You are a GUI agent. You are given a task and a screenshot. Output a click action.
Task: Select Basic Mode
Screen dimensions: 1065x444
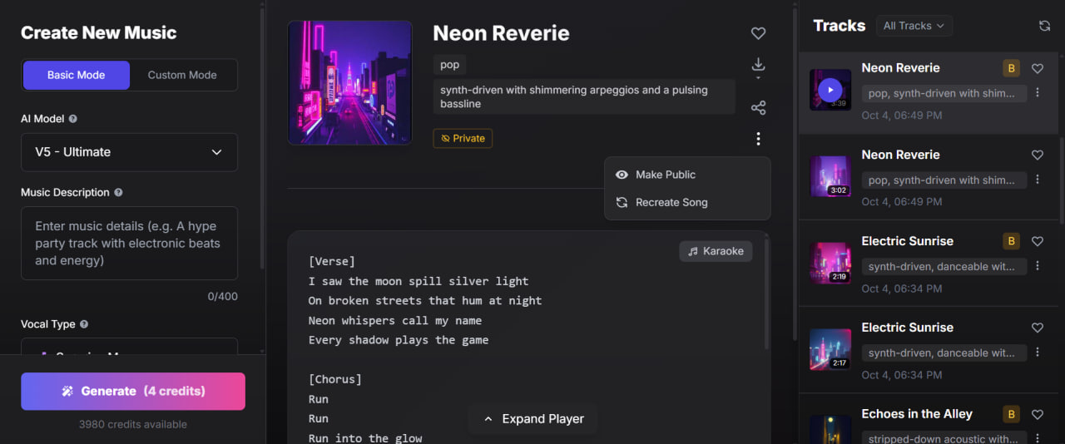point(76,75)
